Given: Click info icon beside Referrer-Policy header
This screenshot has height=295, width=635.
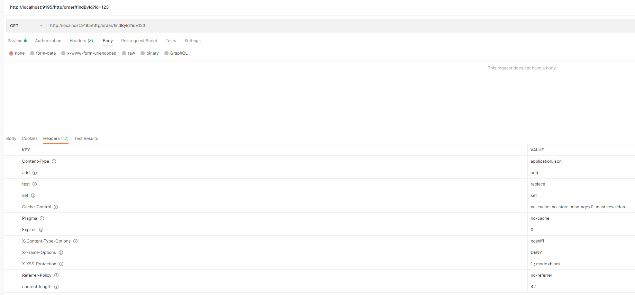Looking at the screenshot, I should point(56,275).
